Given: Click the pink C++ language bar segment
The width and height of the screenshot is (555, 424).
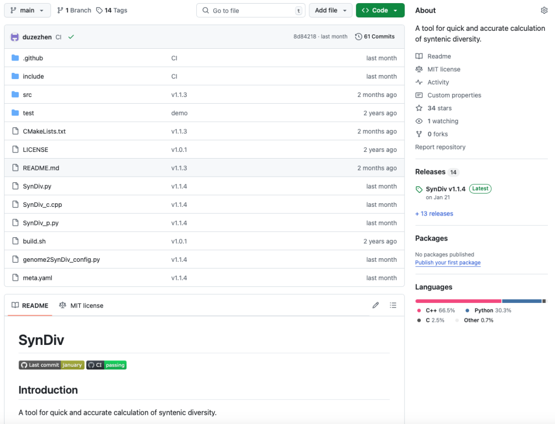Looking at the screenshot, I should pos(458,301).
